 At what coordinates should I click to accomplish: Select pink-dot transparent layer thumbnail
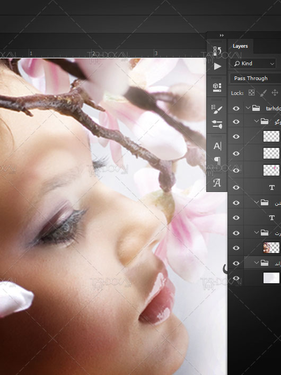pyautogui.click(x=271, y=170)
